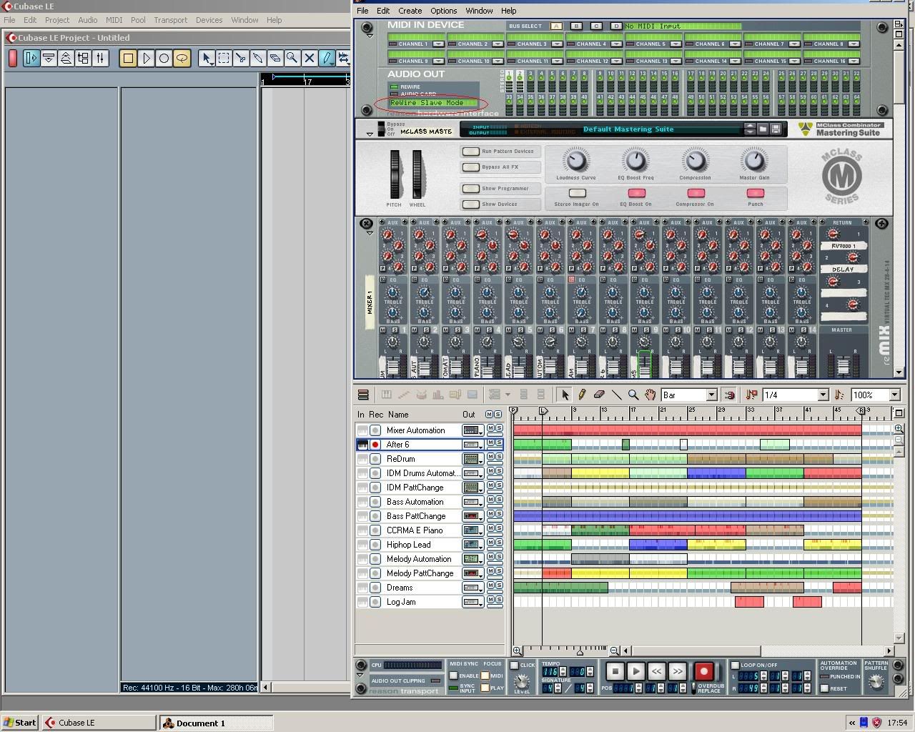Open Out device dropdown for Mixer Automation track

point(473,430)
